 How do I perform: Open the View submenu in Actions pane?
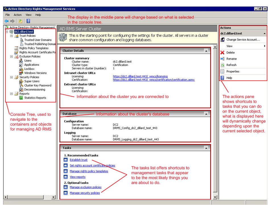pos(243,46)
